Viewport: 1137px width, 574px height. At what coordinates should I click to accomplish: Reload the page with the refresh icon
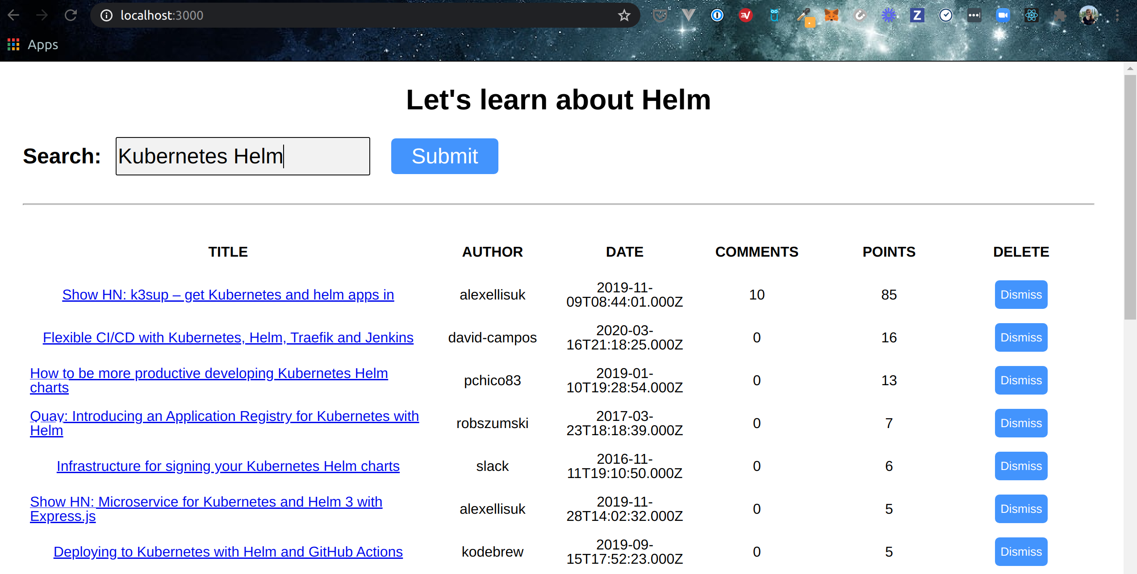[x=71, y=15]
